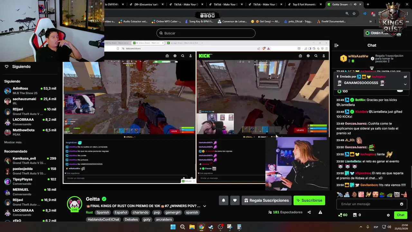Open the bookmarks overflow chevron

point(370,22)
